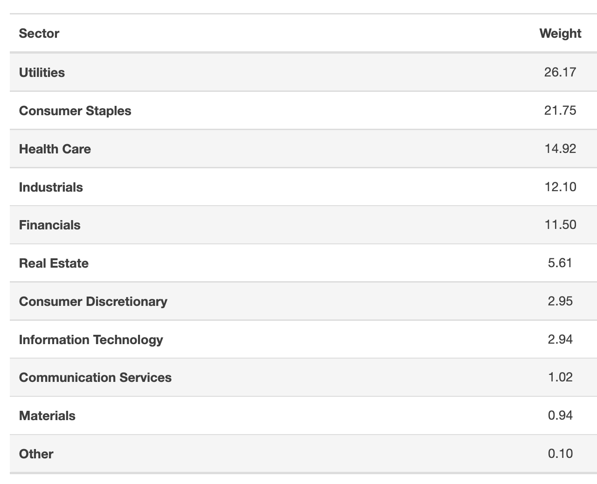Screen dimensions: 597x484
Task: Select the 14.92 weight cell
Action: click(x=560, y=149)
